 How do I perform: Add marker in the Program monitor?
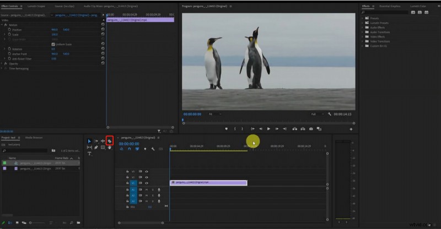(227, 129)
